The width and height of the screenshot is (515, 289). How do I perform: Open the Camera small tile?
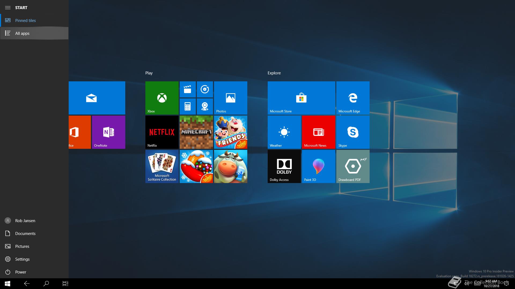205,107
